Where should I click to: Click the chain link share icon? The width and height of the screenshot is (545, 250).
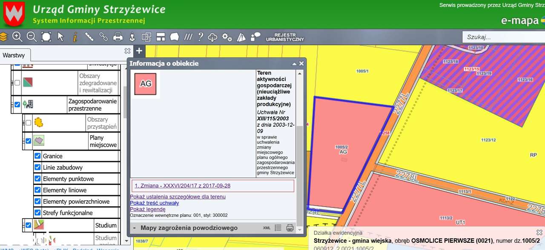click(103, 37)
